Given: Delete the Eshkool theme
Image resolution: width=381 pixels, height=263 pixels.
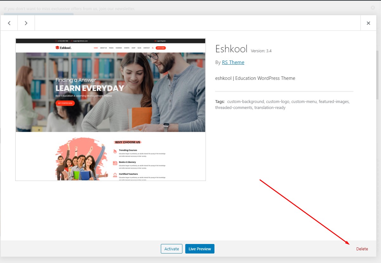Looking at the screenshot, I should coord(362,249).
